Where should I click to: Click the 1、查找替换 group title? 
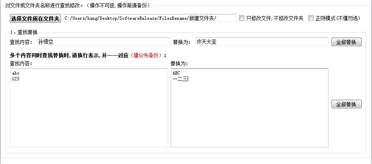[x=24, y=32]
